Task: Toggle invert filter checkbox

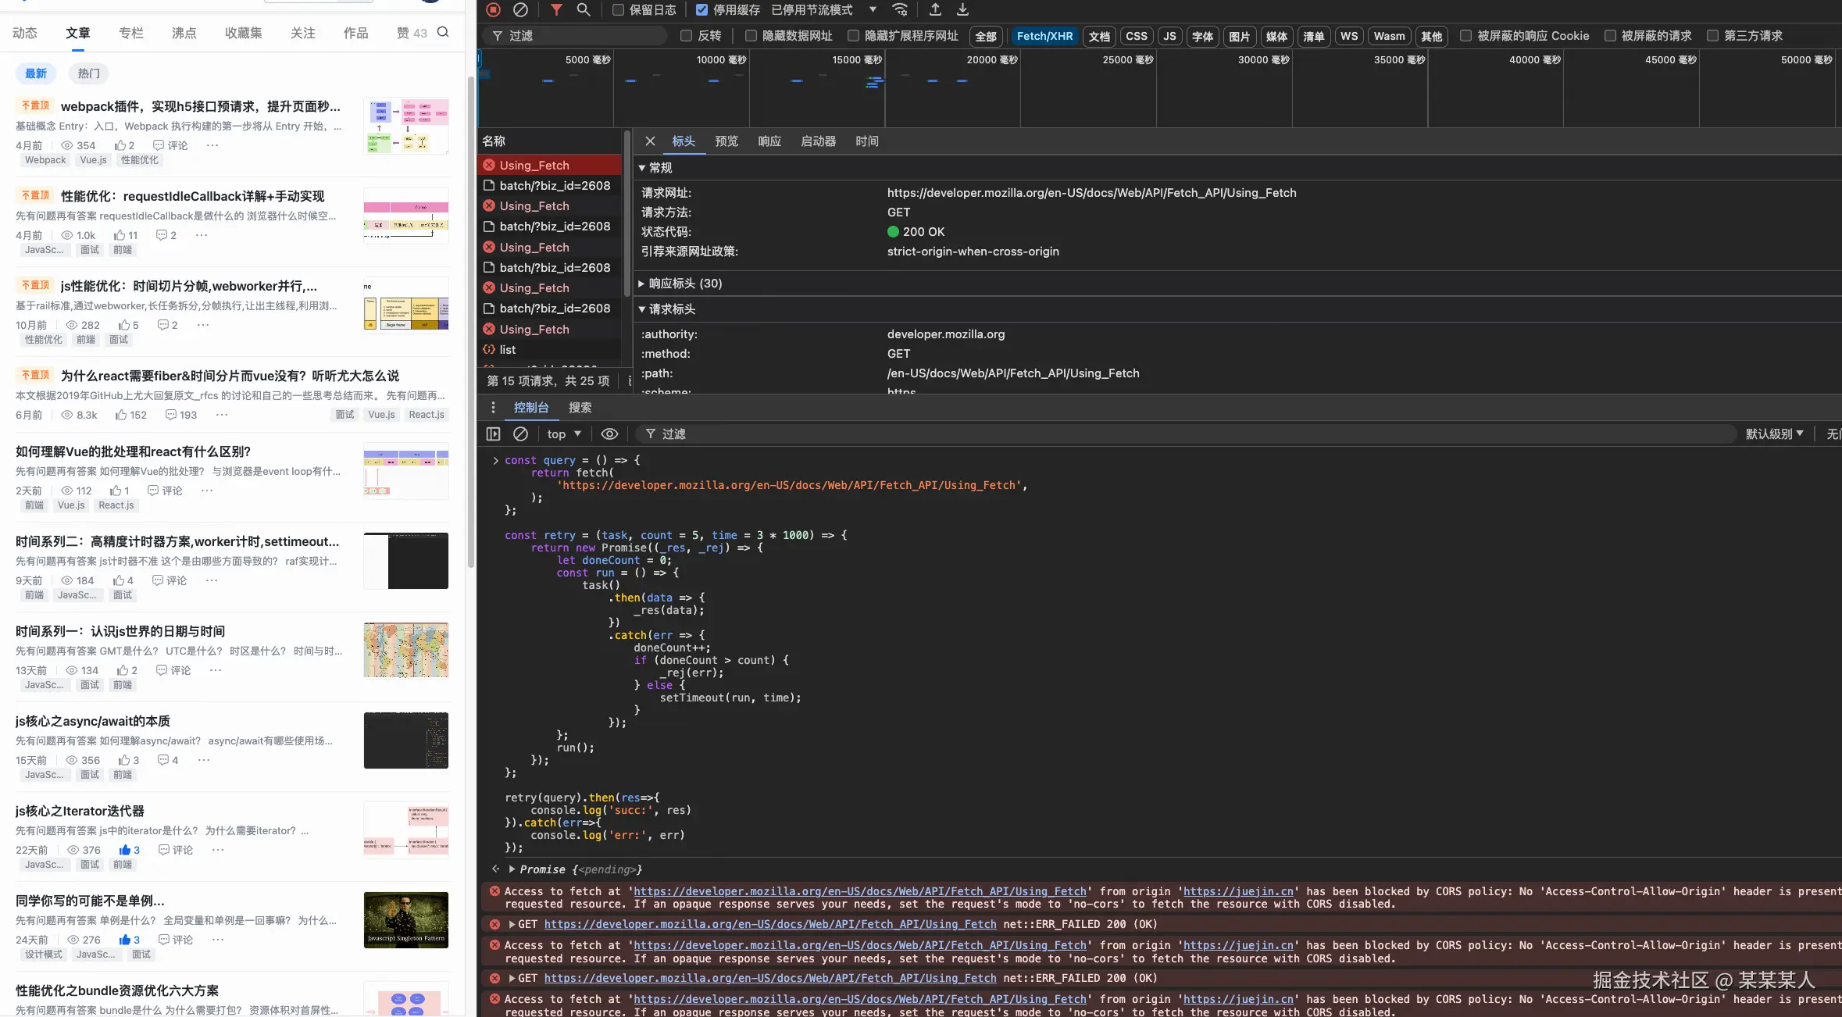Action: tap(686, 36)
